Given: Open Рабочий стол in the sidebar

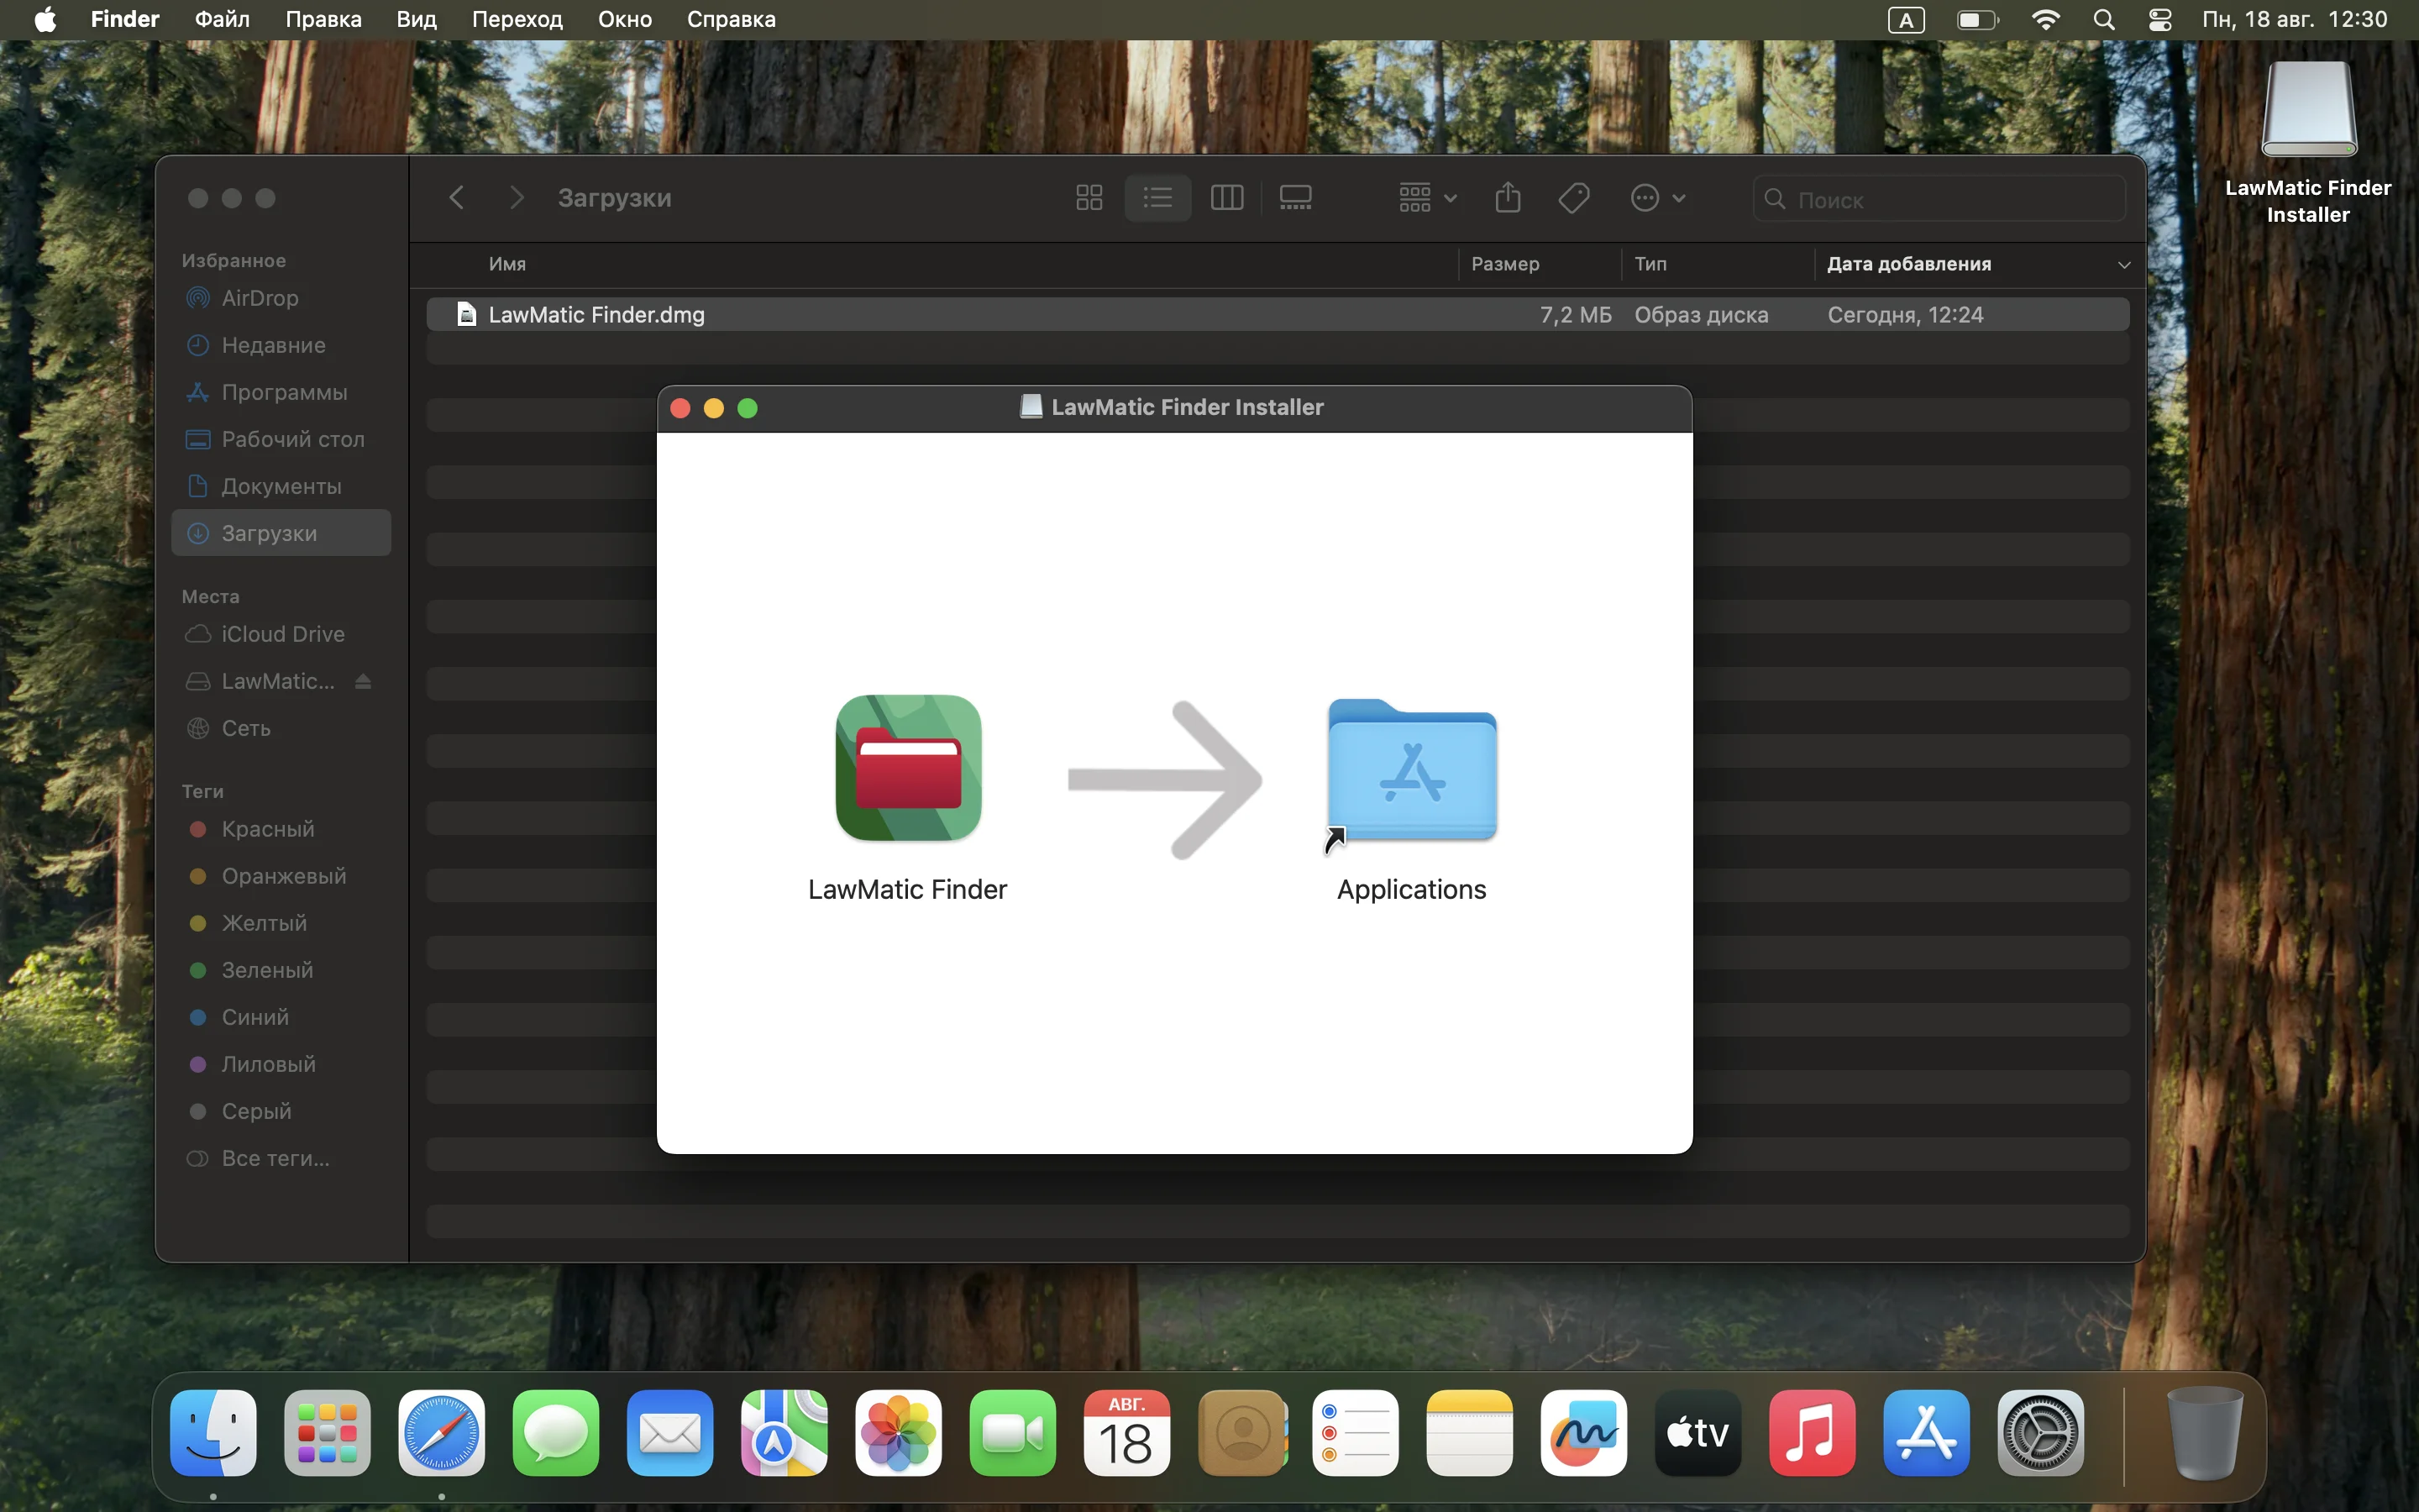Looking at the screenshot, I should (281, 439).
